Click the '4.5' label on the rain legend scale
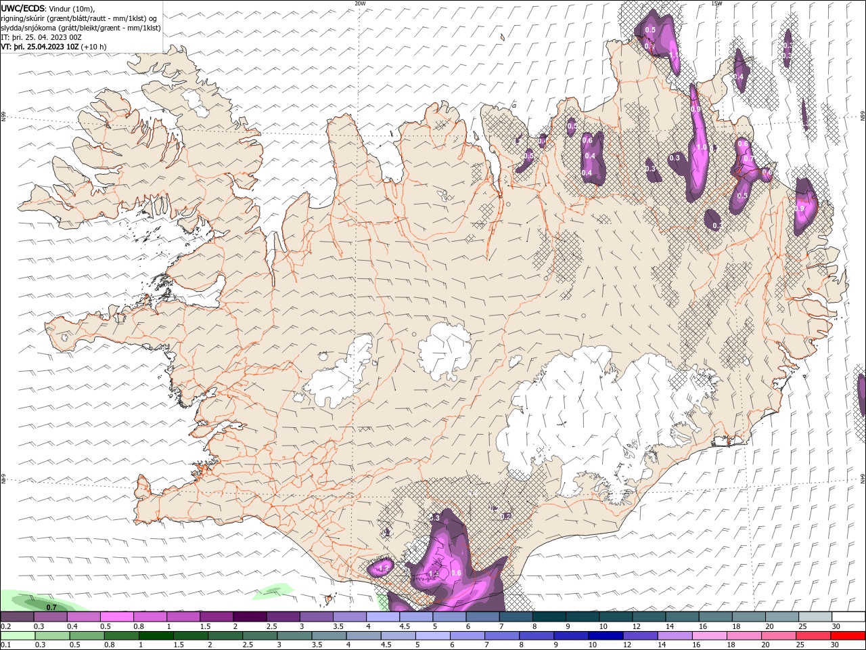 point(387,645)
